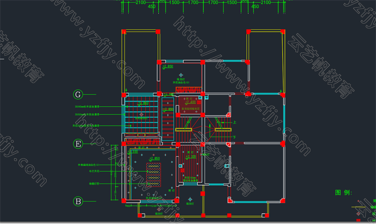The height and width of the screenshot is (224, 376).
Task: Select the '+2.400' elevation label
Action: [x=190, y=102]
